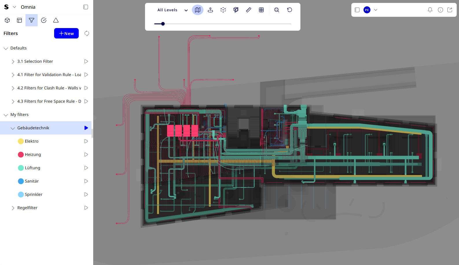The height and width of the screenshot is (265, 459).
Task: Expand the Regelfilter group
Action: (13, 208)
